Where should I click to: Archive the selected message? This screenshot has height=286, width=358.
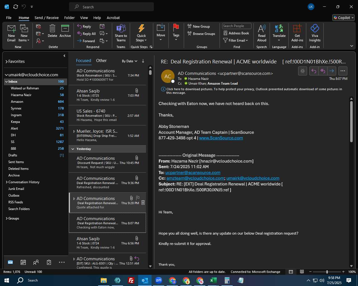tap(65, 31)
